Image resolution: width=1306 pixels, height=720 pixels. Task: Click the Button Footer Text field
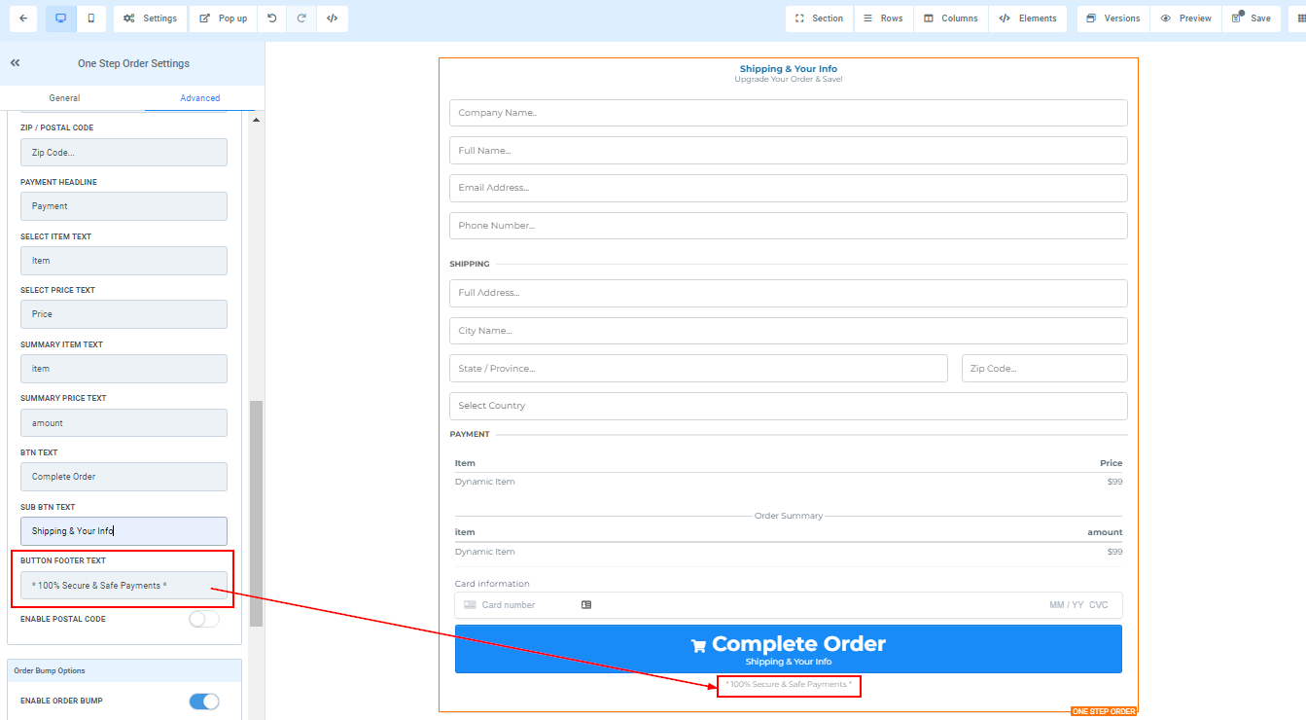coord(124,586)
